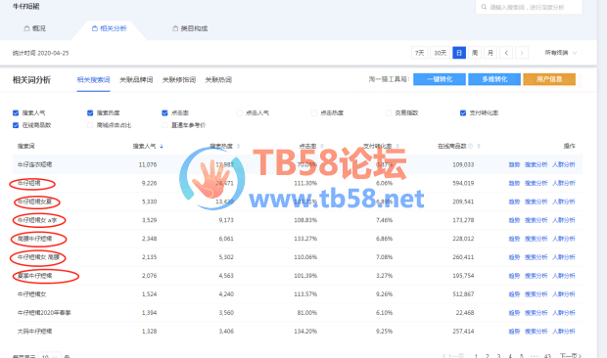
Task: Toggle the 搜索人气 checkbox
Action: [16, 112]
